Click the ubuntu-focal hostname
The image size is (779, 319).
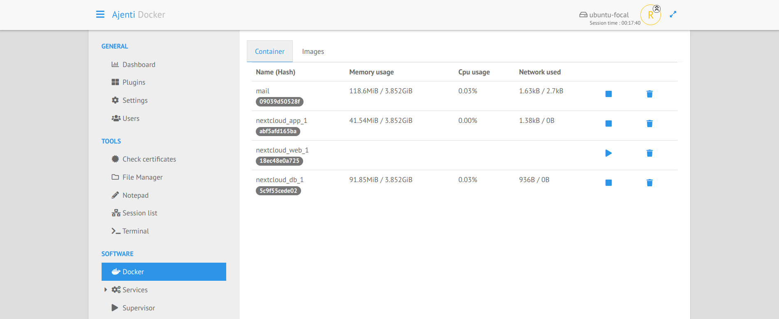click(609, 15)
